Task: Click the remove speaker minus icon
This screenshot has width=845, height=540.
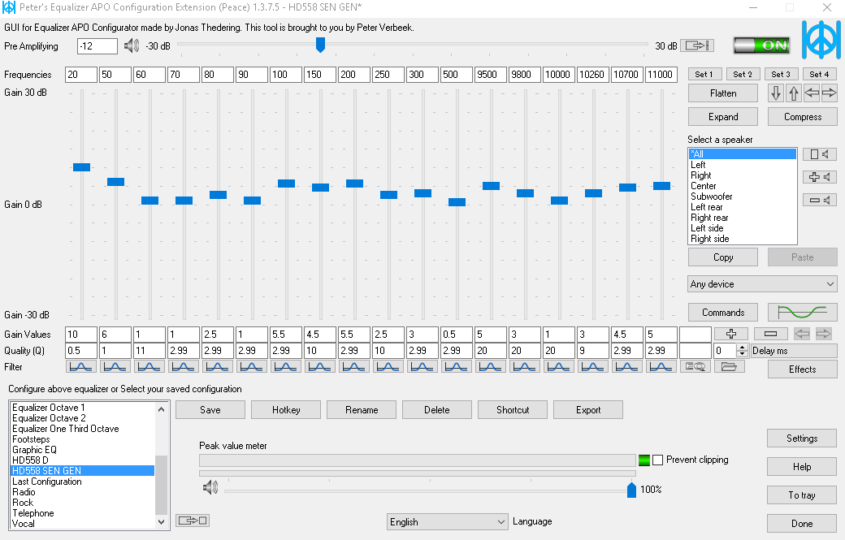Action: click(820, 200)
